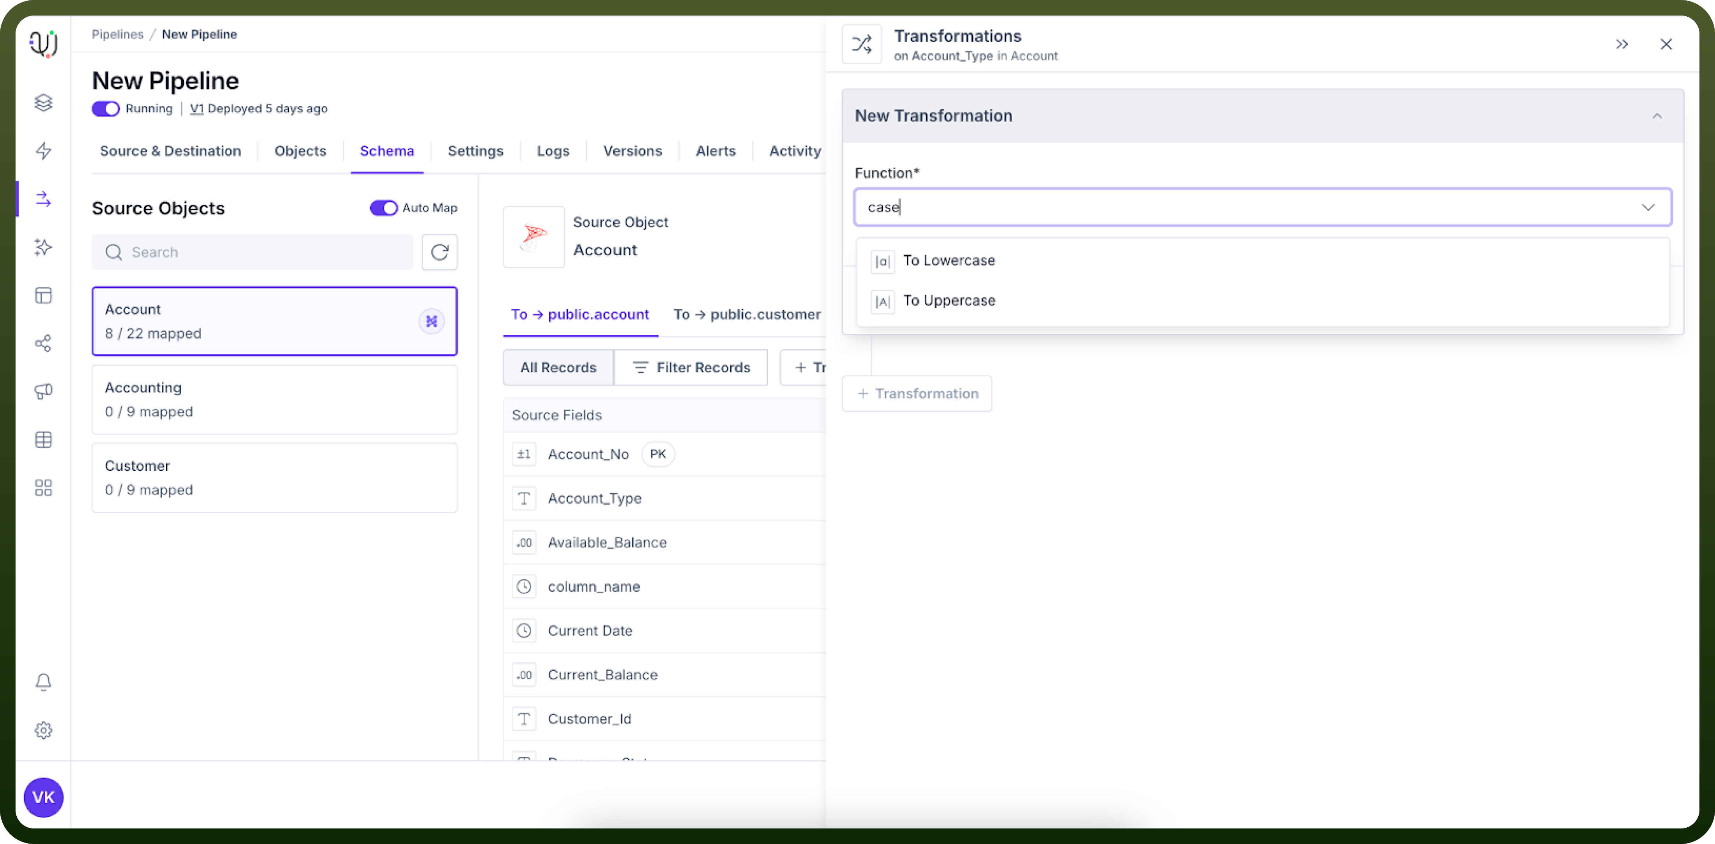Open the Function dropdown arrow

(x=1648, y=208)
